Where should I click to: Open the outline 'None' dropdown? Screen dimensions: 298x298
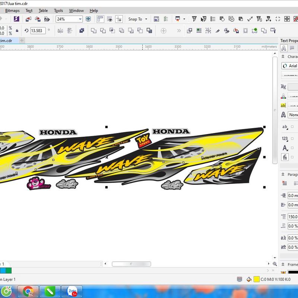pyautogui.click(x=293, y=115)
